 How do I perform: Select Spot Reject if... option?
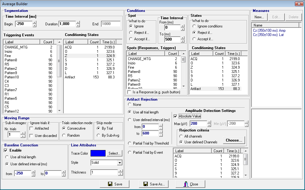click(x=131, y=33)
